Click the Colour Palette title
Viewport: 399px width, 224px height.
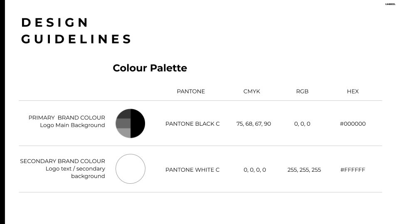[150, 68]
